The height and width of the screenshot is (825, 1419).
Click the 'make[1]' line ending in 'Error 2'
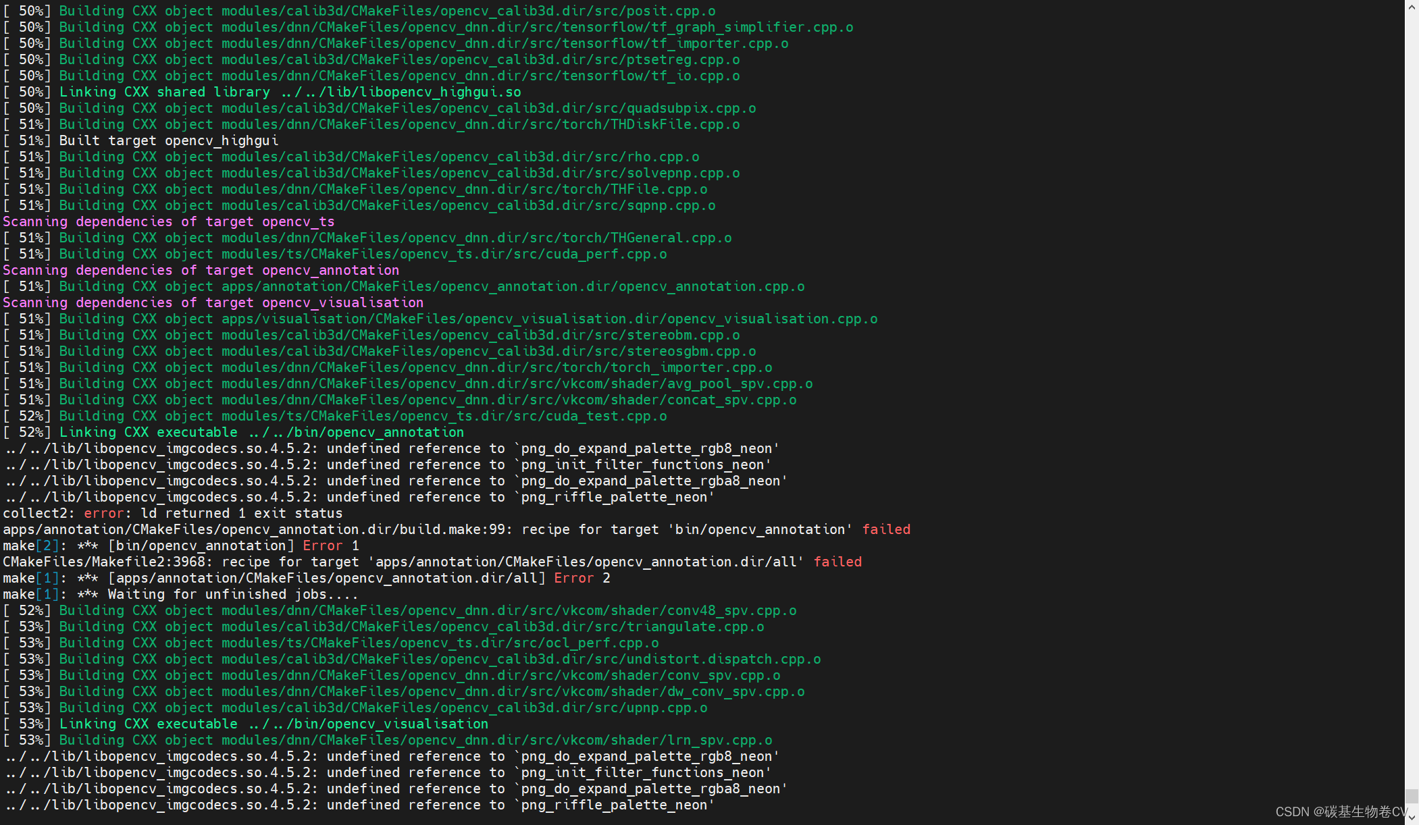(x=307, y=578)
